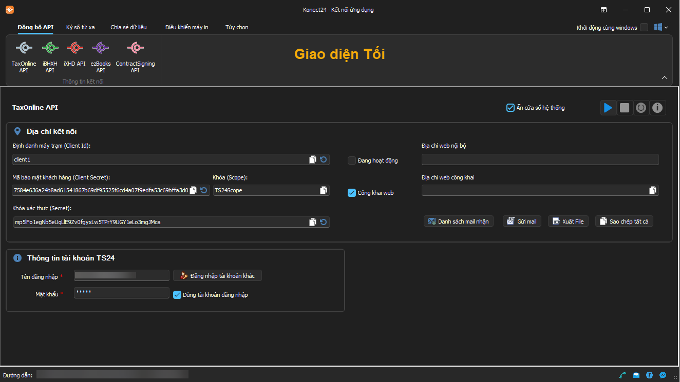Regenerate the Client Secret value

(203, 190)
